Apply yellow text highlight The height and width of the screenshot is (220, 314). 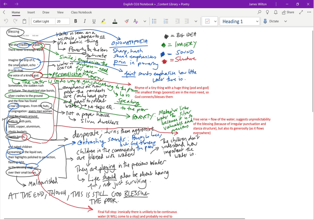103,21
